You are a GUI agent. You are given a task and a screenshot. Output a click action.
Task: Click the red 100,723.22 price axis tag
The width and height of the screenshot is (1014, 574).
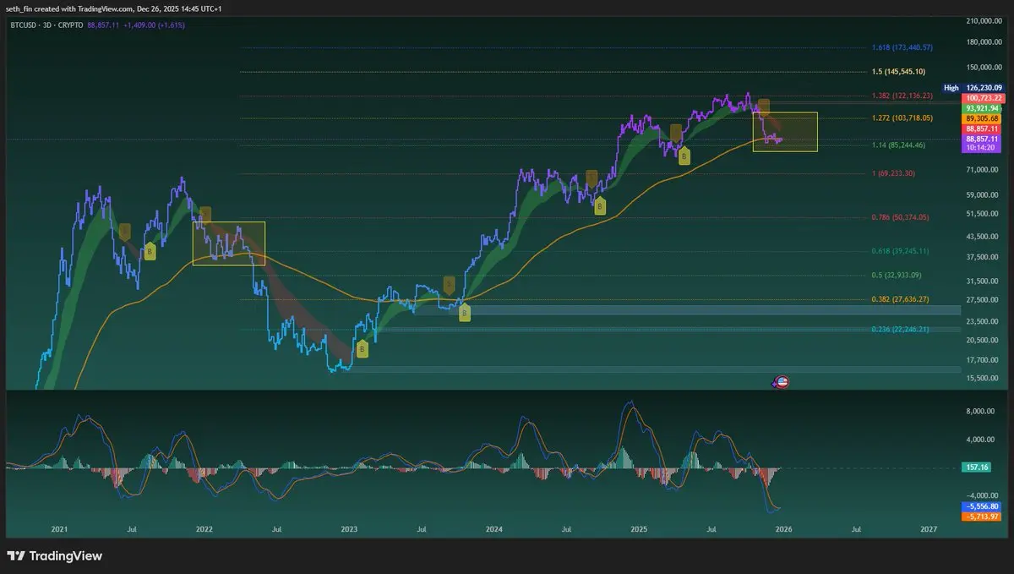click(x=984, y=98)
